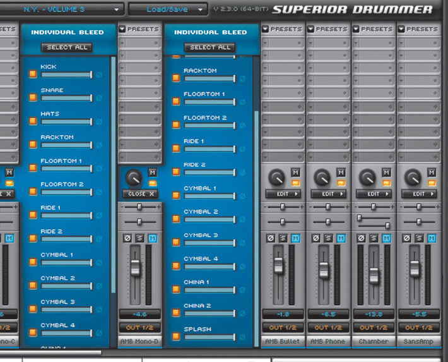Toggle orange bleed button under AMB Mono-D's M
Screen dimensions: 448x362
coord(152,183)
